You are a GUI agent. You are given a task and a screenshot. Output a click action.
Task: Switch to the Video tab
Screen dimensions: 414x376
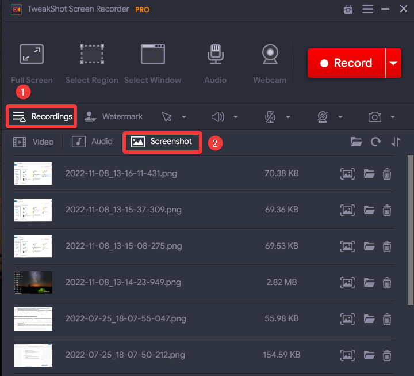[x=33, y=142]
